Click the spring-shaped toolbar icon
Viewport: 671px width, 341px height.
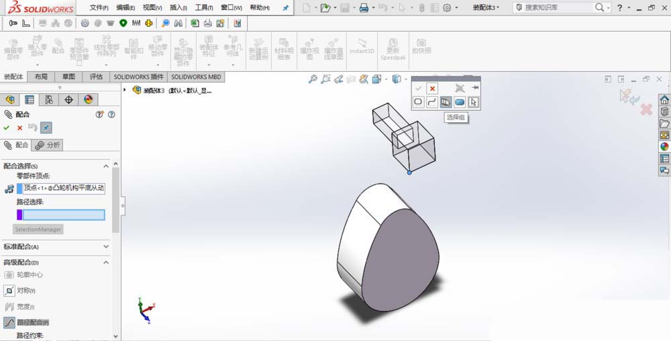point(136,23)
